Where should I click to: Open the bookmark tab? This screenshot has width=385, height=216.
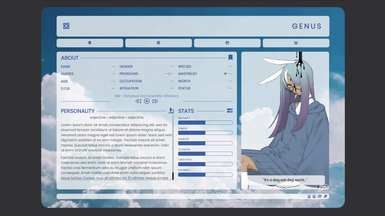click(x=90, y=43)
